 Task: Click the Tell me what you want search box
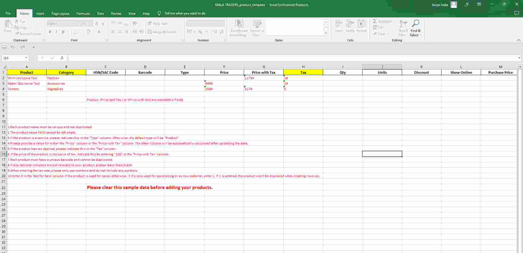[185, 13]
